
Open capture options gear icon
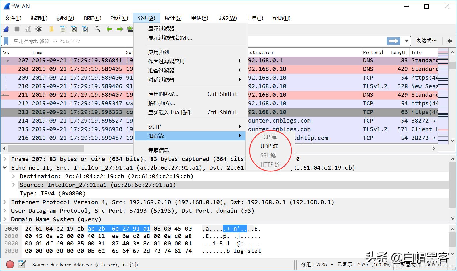pos(39,29)
